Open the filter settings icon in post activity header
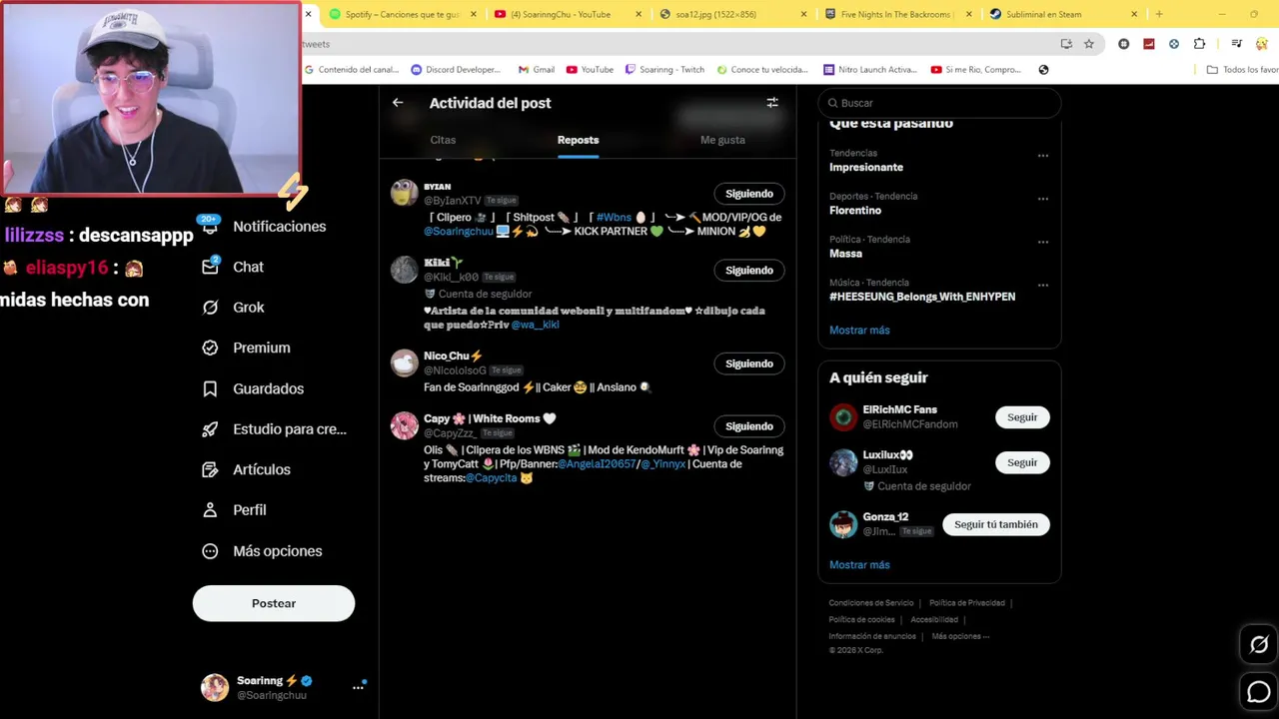The image size is (1279, 719). point(772,103)
